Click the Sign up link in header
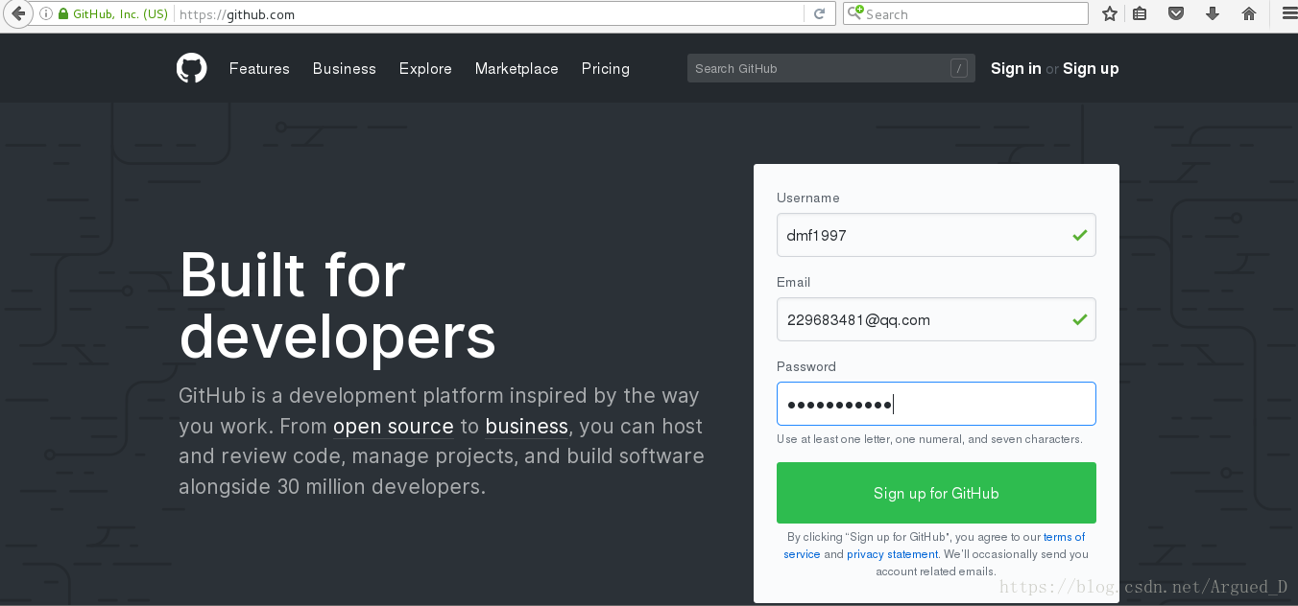 point(1091,68)
